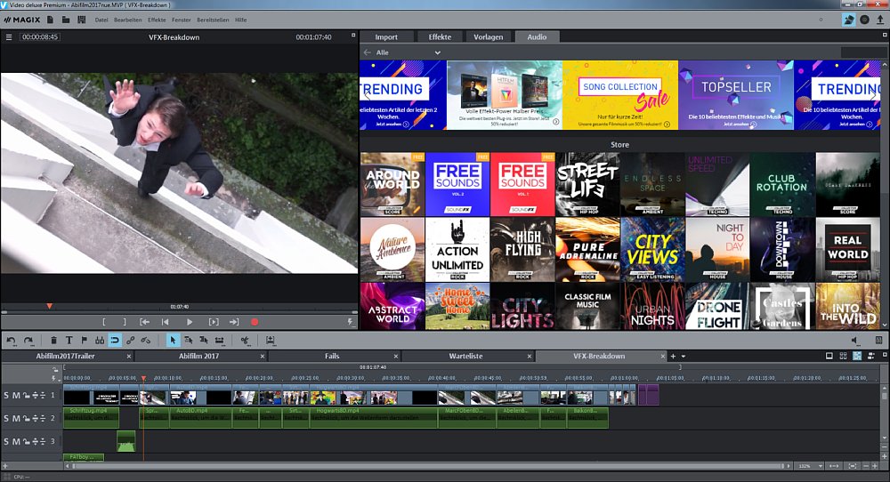This screenshot has height=482, width=890.
Task: Click the scissors cut tool icon
Action: 245,340
